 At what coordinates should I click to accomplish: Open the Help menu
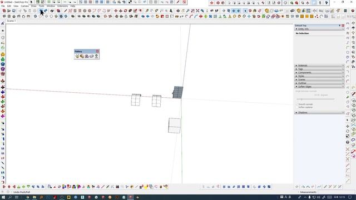coord(73,6)
